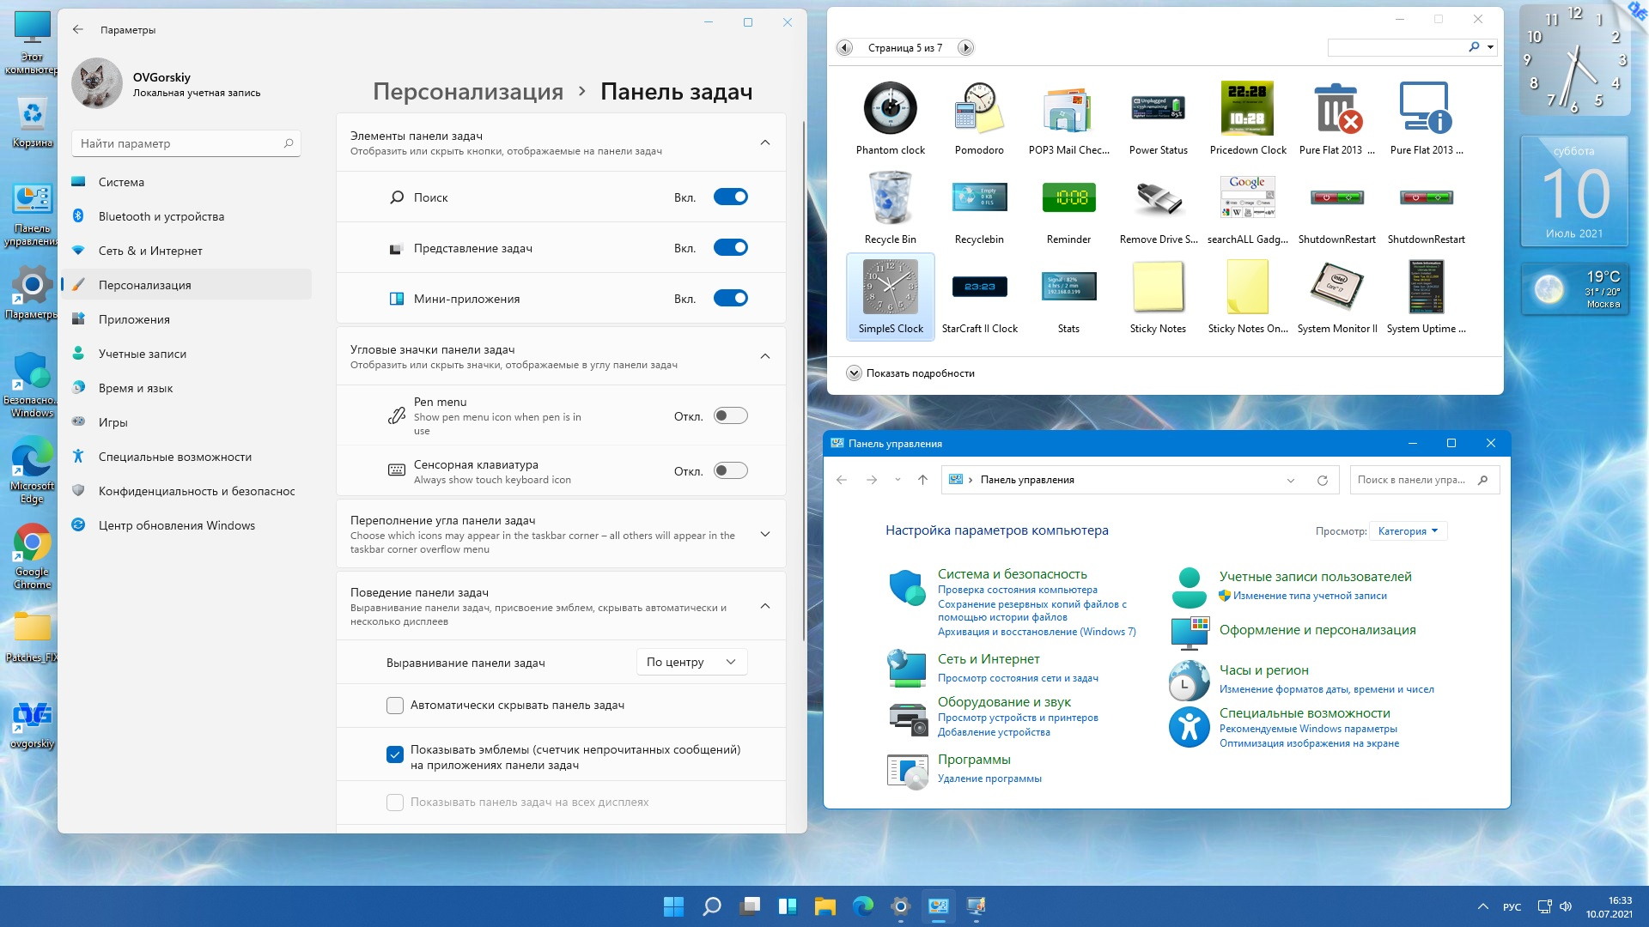Open Uninstall a program link
This screenshot has width=1649, height=927.
pos(989,779)
